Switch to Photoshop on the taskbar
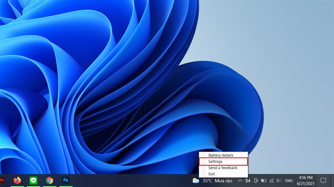Screen dimensions: 334x187 pyautogui.click(x=66, y=180)
